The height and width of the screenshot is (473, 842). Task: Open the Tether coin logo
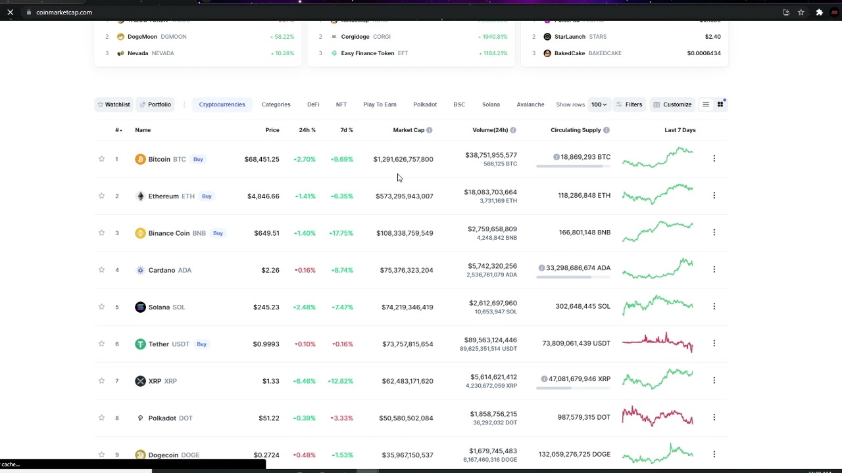[140, 344]
